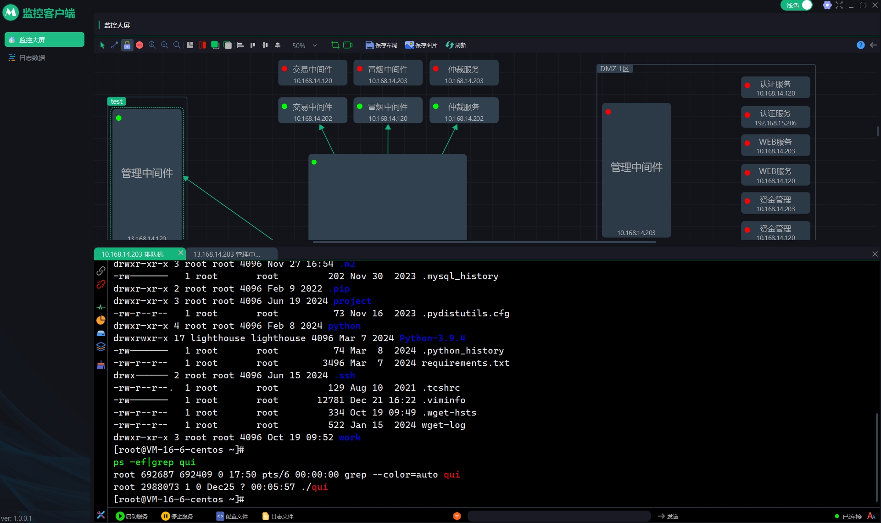Zoom in on the canvas
This screenshot has width=881, height=523.
(152, 45)
